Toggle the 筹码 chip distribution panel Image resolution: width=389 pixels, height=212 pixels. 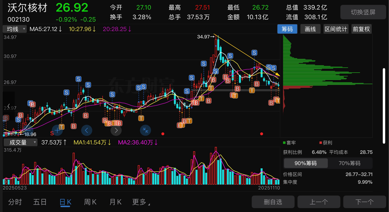287,29
